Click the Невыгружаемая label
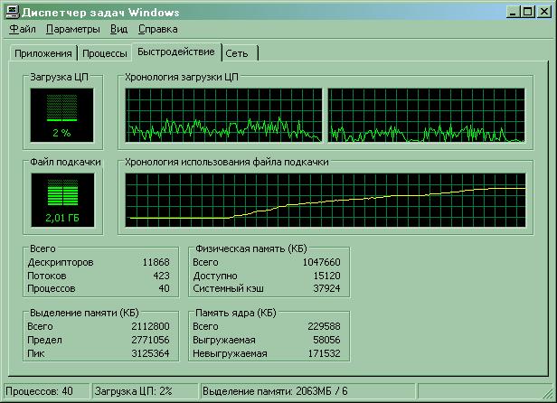557x403 pixels. coord(230,353)
